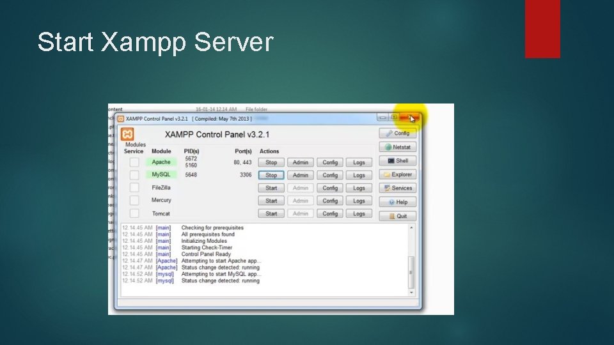Open Tomcat Logs menu
The width and height of the screenshot is (614, 345).
coord(359,213)
